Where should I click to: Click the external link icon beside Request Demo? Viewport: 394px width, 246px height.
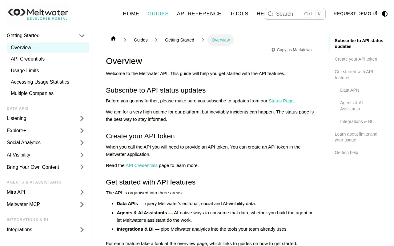[375, 13]
